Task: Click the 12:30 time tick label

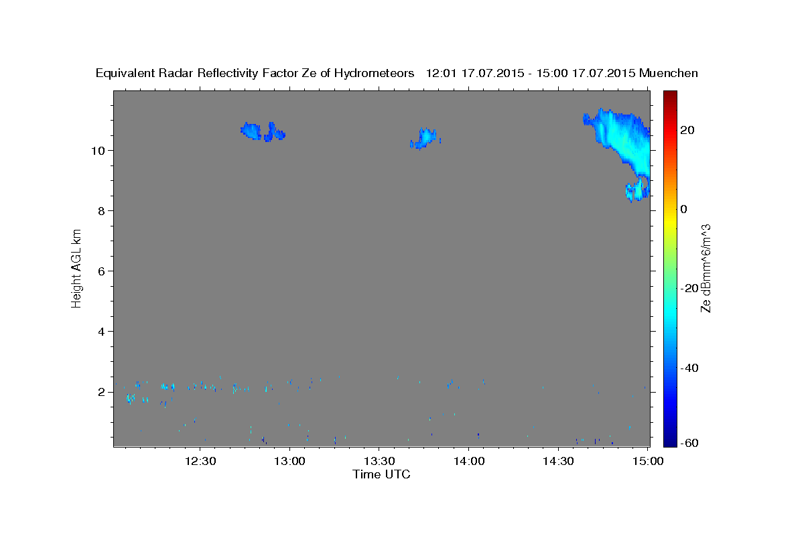Action: point(200,462)
